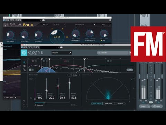The width and height of the screenshot is (166, 125).
Task: Enable the Stereoize power toggle
Action: coord(35,105)
